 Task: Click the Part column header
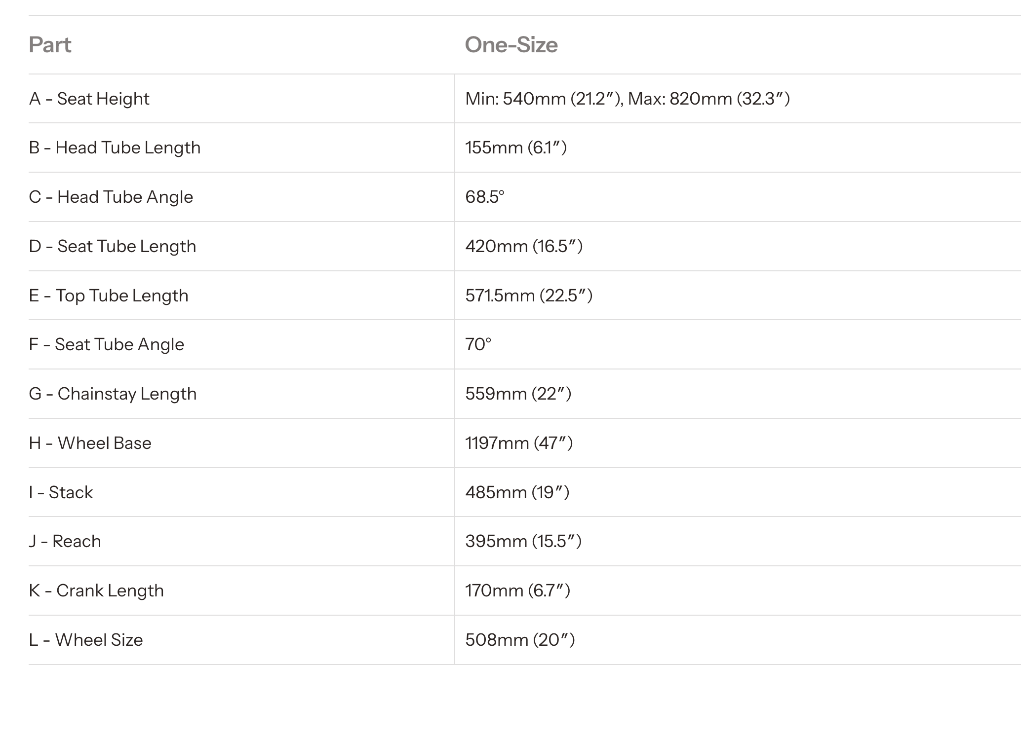click(50, 45)
